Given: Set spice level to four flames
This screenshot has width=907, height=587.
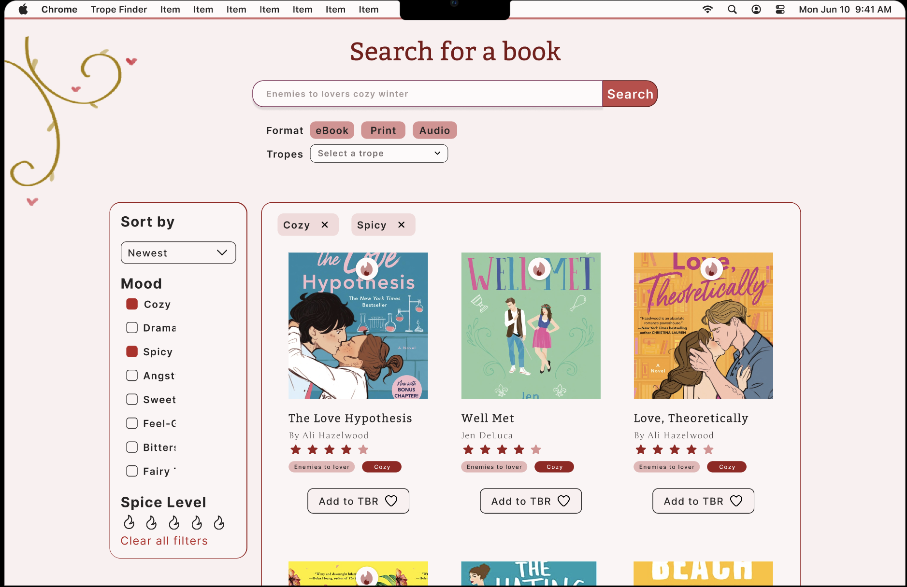Looking at the screenshot, I should pyautogui.click(x=197, y=522).
